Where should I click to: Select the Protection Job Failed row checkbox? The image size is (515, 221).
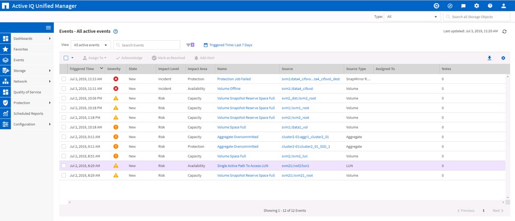[64, 79]
